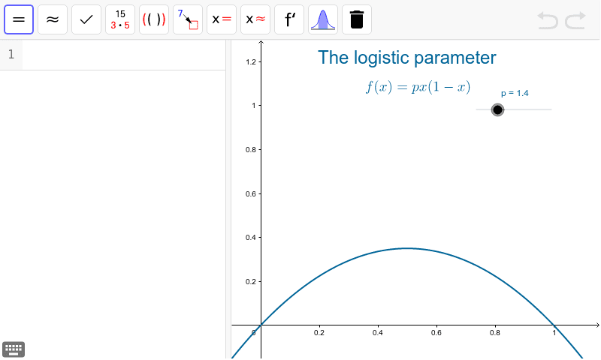Click the Undo arrow
601x360 pixels.
click(548, 20)
